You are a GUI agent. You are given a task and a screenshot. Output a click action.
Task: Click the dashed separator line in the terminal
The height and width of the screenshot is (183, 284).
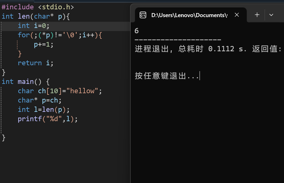point(177,39)
